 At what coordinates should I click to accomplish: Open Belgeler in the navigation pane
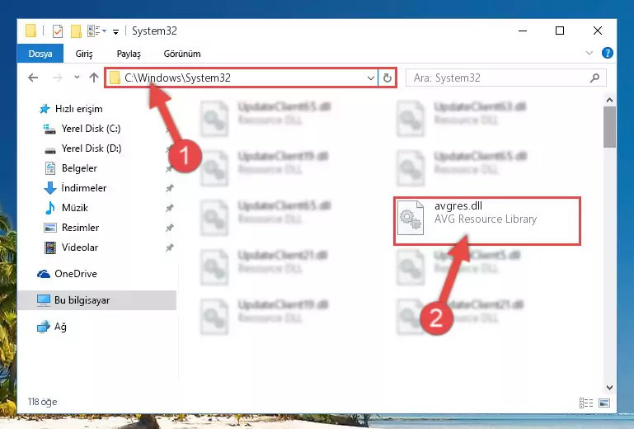(x=79, y=168)
